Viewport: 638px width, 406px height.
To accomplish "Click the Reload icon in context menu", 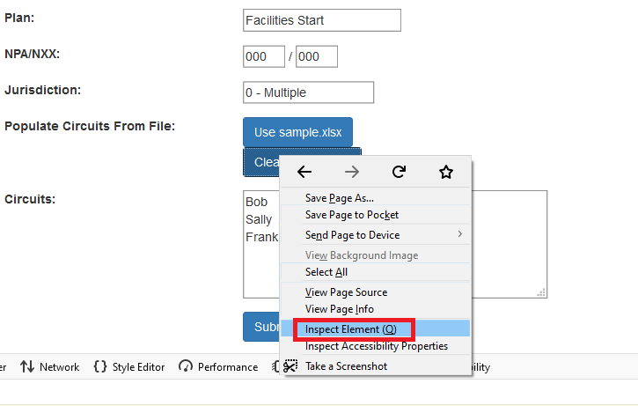I will click(x=400, y=172).
